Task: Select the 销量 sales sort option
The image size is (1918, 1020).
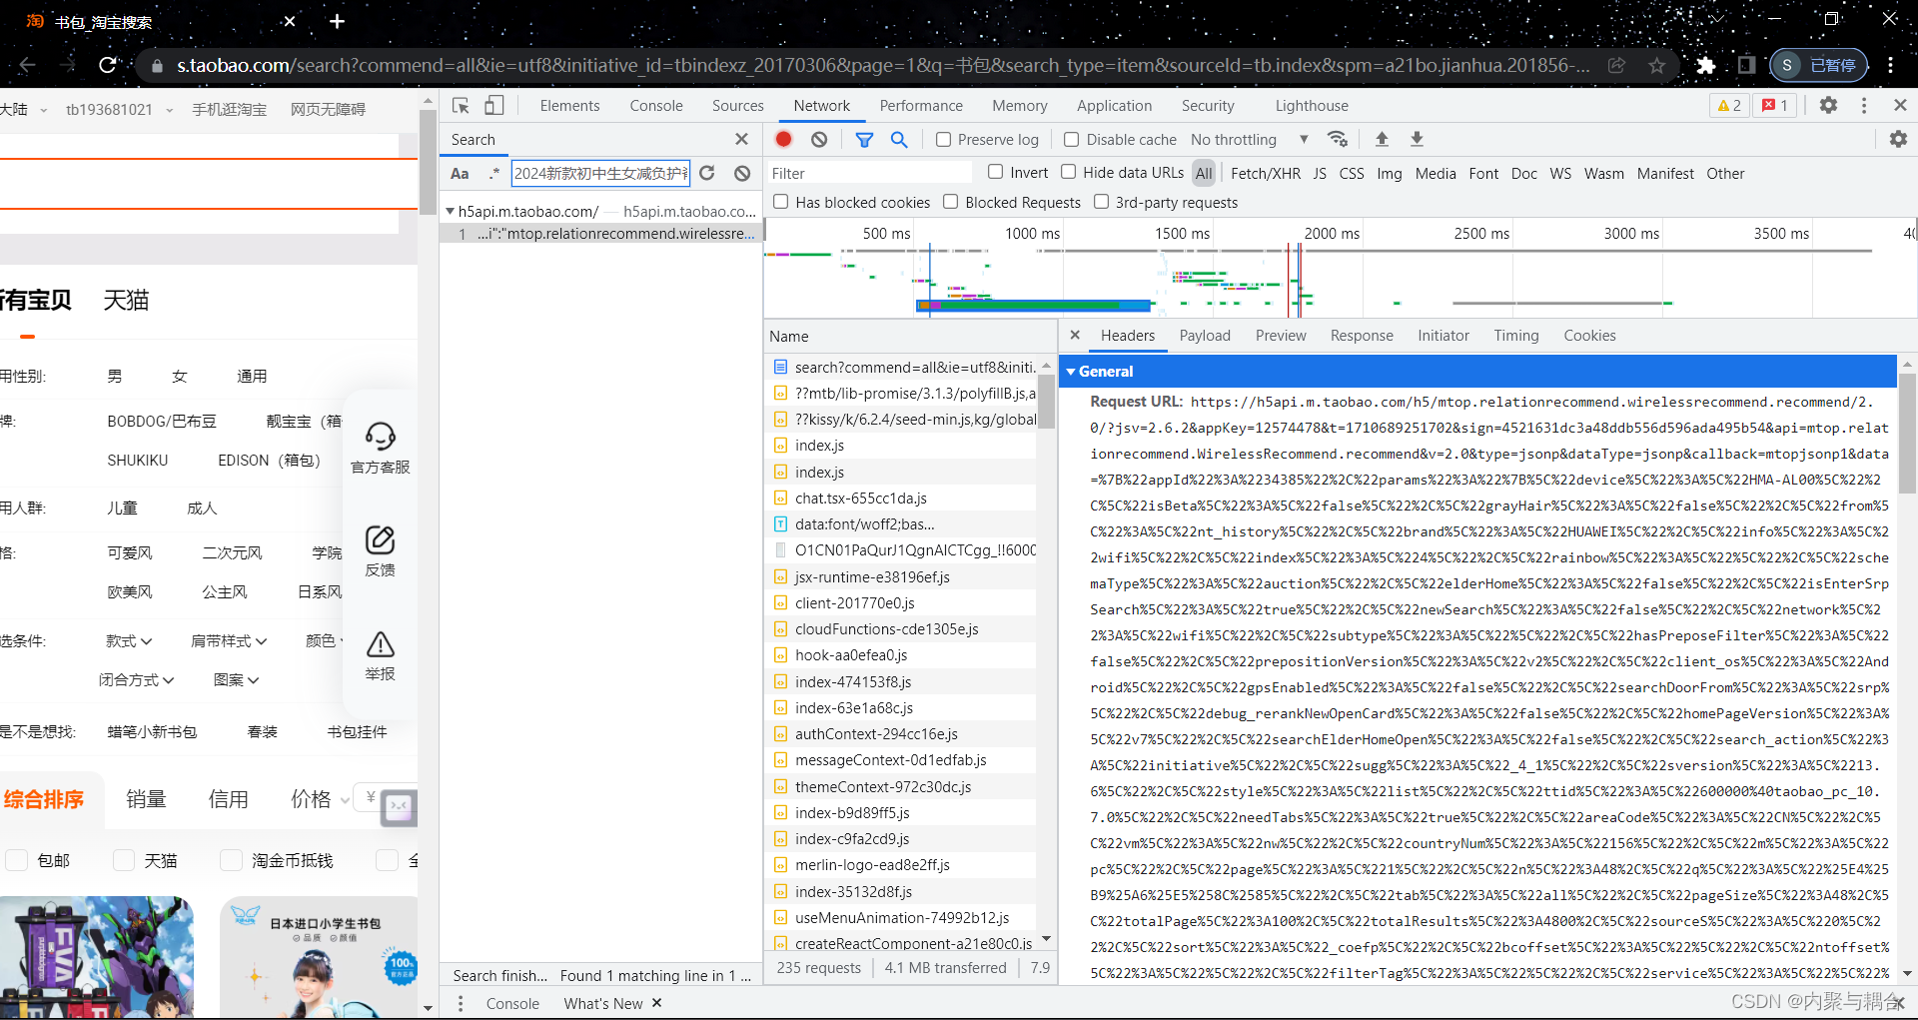Action: pyautogui.click(x=146, y=798)
